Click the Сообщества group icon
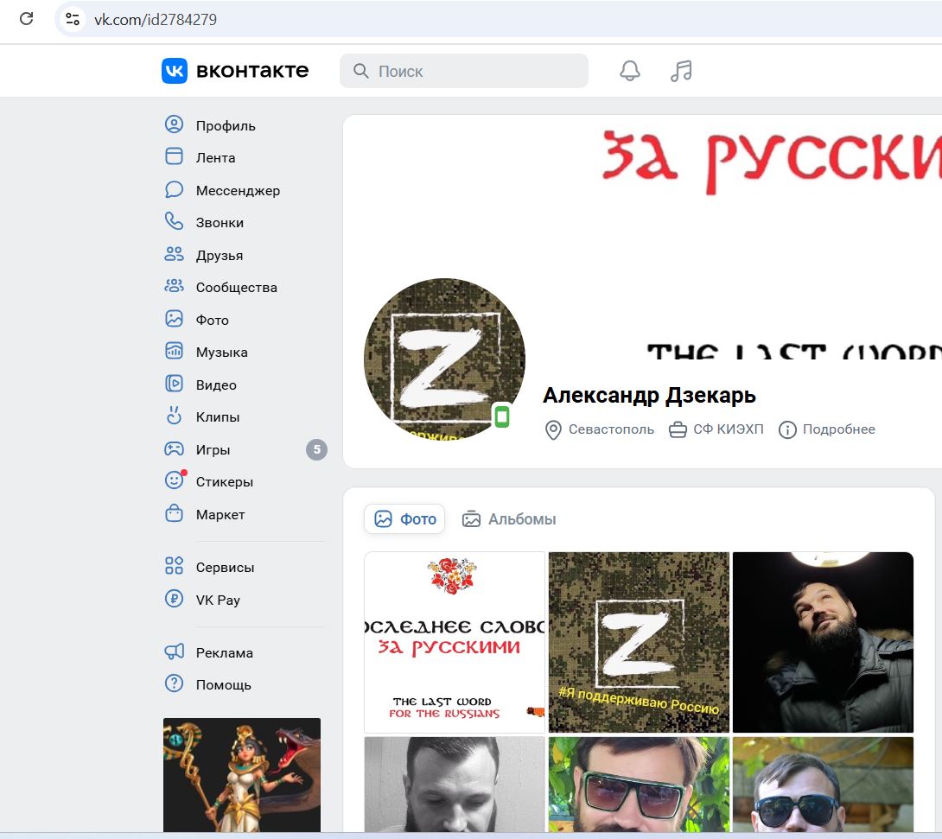Viewport: 942px width, 839px height. (x=175, y=287)
